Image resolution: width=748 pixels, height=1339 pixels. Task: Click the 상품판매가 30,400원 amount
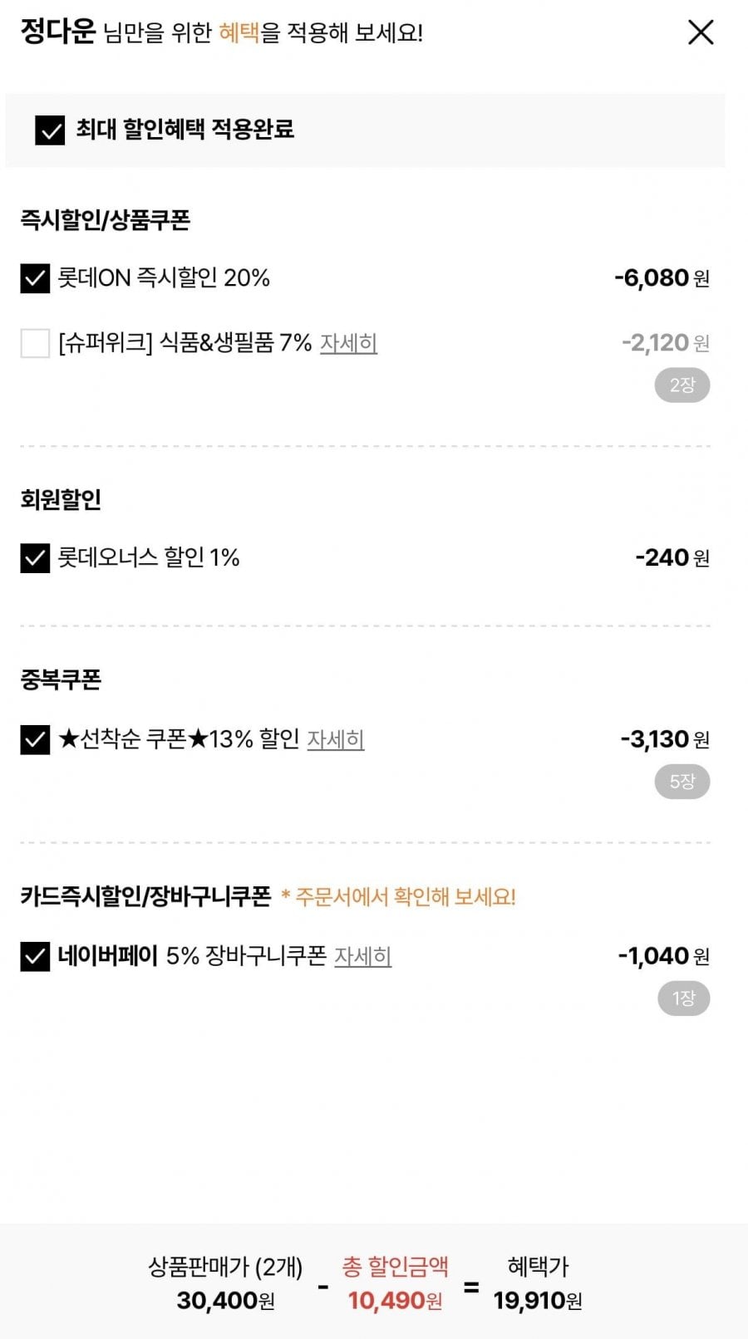tap(225, 1300)
